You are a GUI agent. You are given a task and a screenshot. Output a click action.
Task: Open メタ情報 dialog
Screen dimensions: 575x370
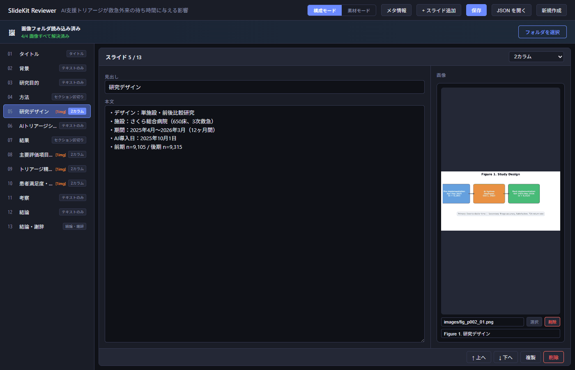pos(396,10)
